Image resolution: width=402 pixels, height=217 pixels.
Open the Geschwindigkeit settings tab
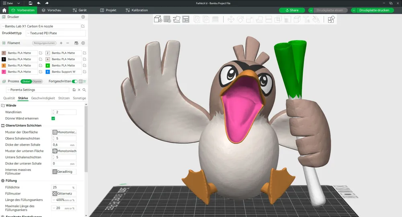coord(43,98)
